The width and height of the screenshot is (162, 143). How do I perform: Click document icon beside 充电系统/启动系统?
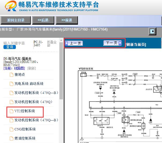[12, 84]
